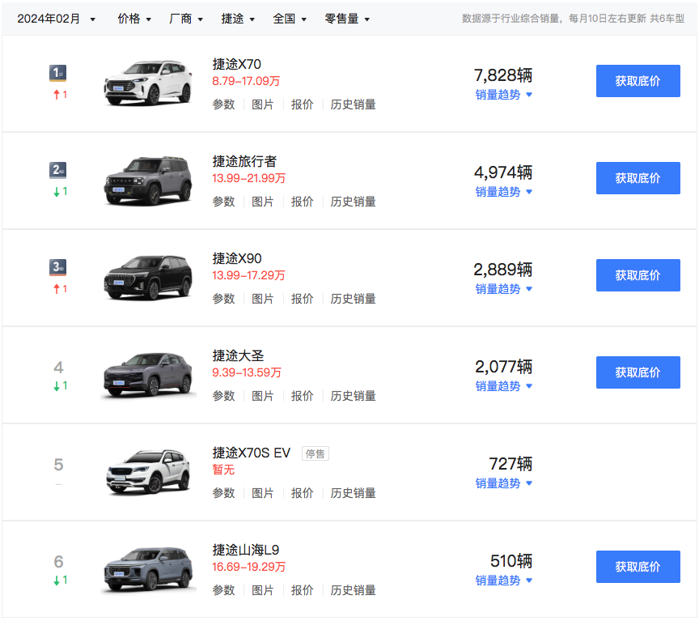Image resolution: width=699 pixels, height=621 pixels.
Task: View 图片 link for 捷途大圣
Action: coord(263,396)
